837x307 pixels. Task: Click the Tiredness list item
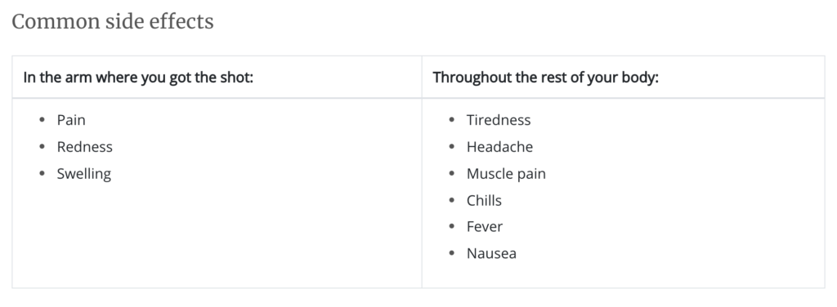click(x=499, y=120)
